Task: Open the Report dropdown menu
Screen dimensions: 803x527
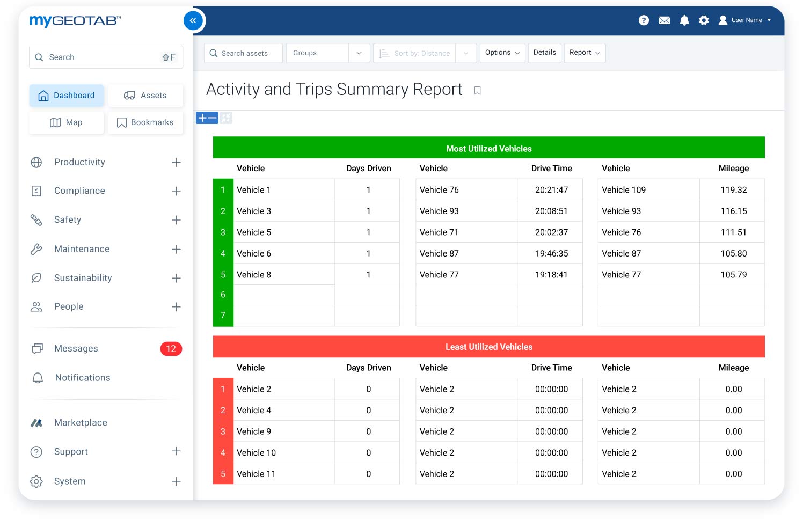Action: [x=585, y=53]
